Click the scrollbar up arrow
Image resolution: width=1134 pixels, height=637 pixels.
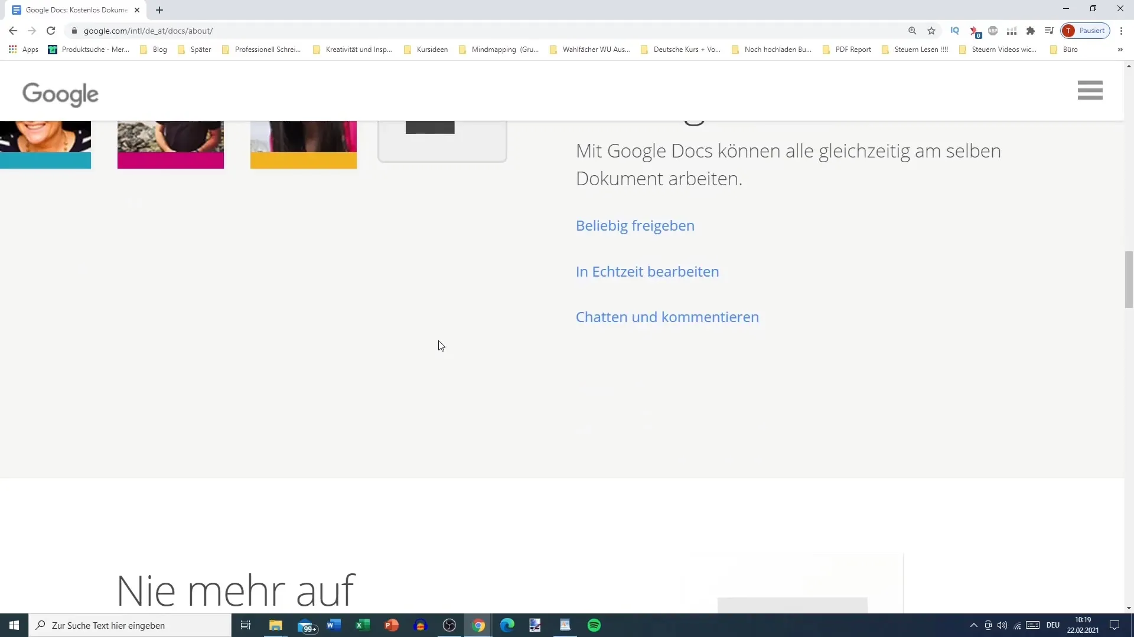pyautogui.click(x=1129, y=65)
